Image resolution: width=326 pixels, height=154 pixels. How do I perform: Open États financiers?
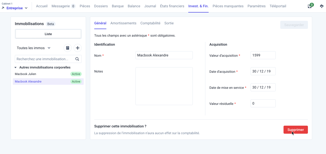[172, 6]
